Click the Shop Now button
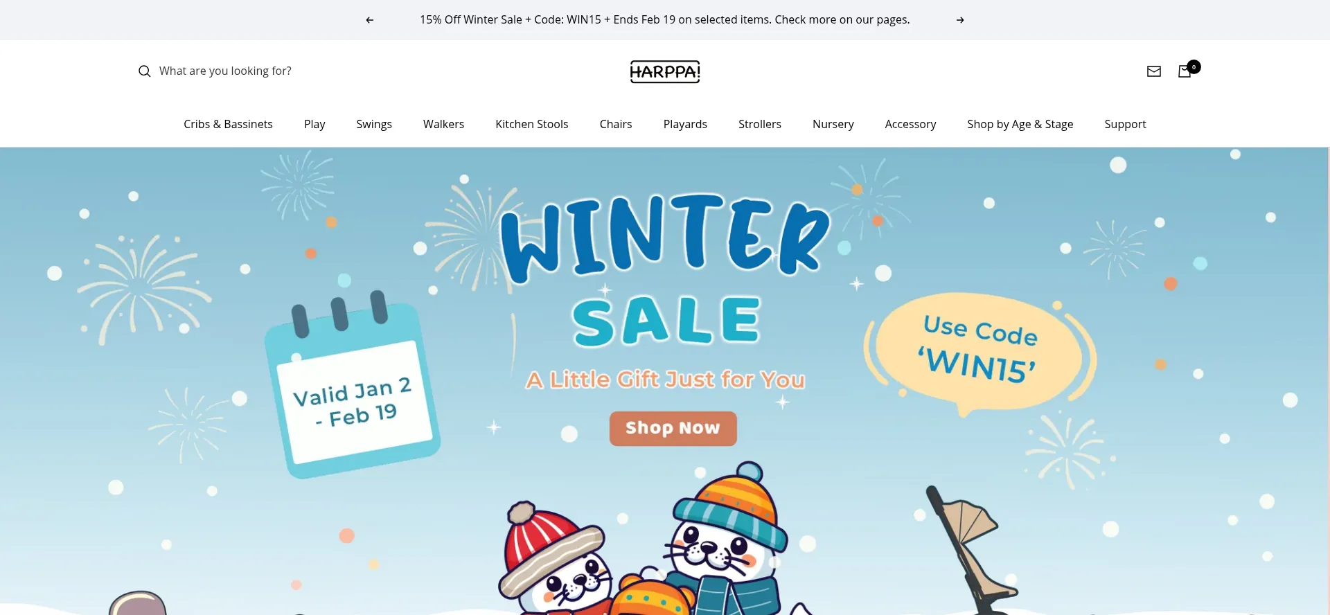 (673, 428)
